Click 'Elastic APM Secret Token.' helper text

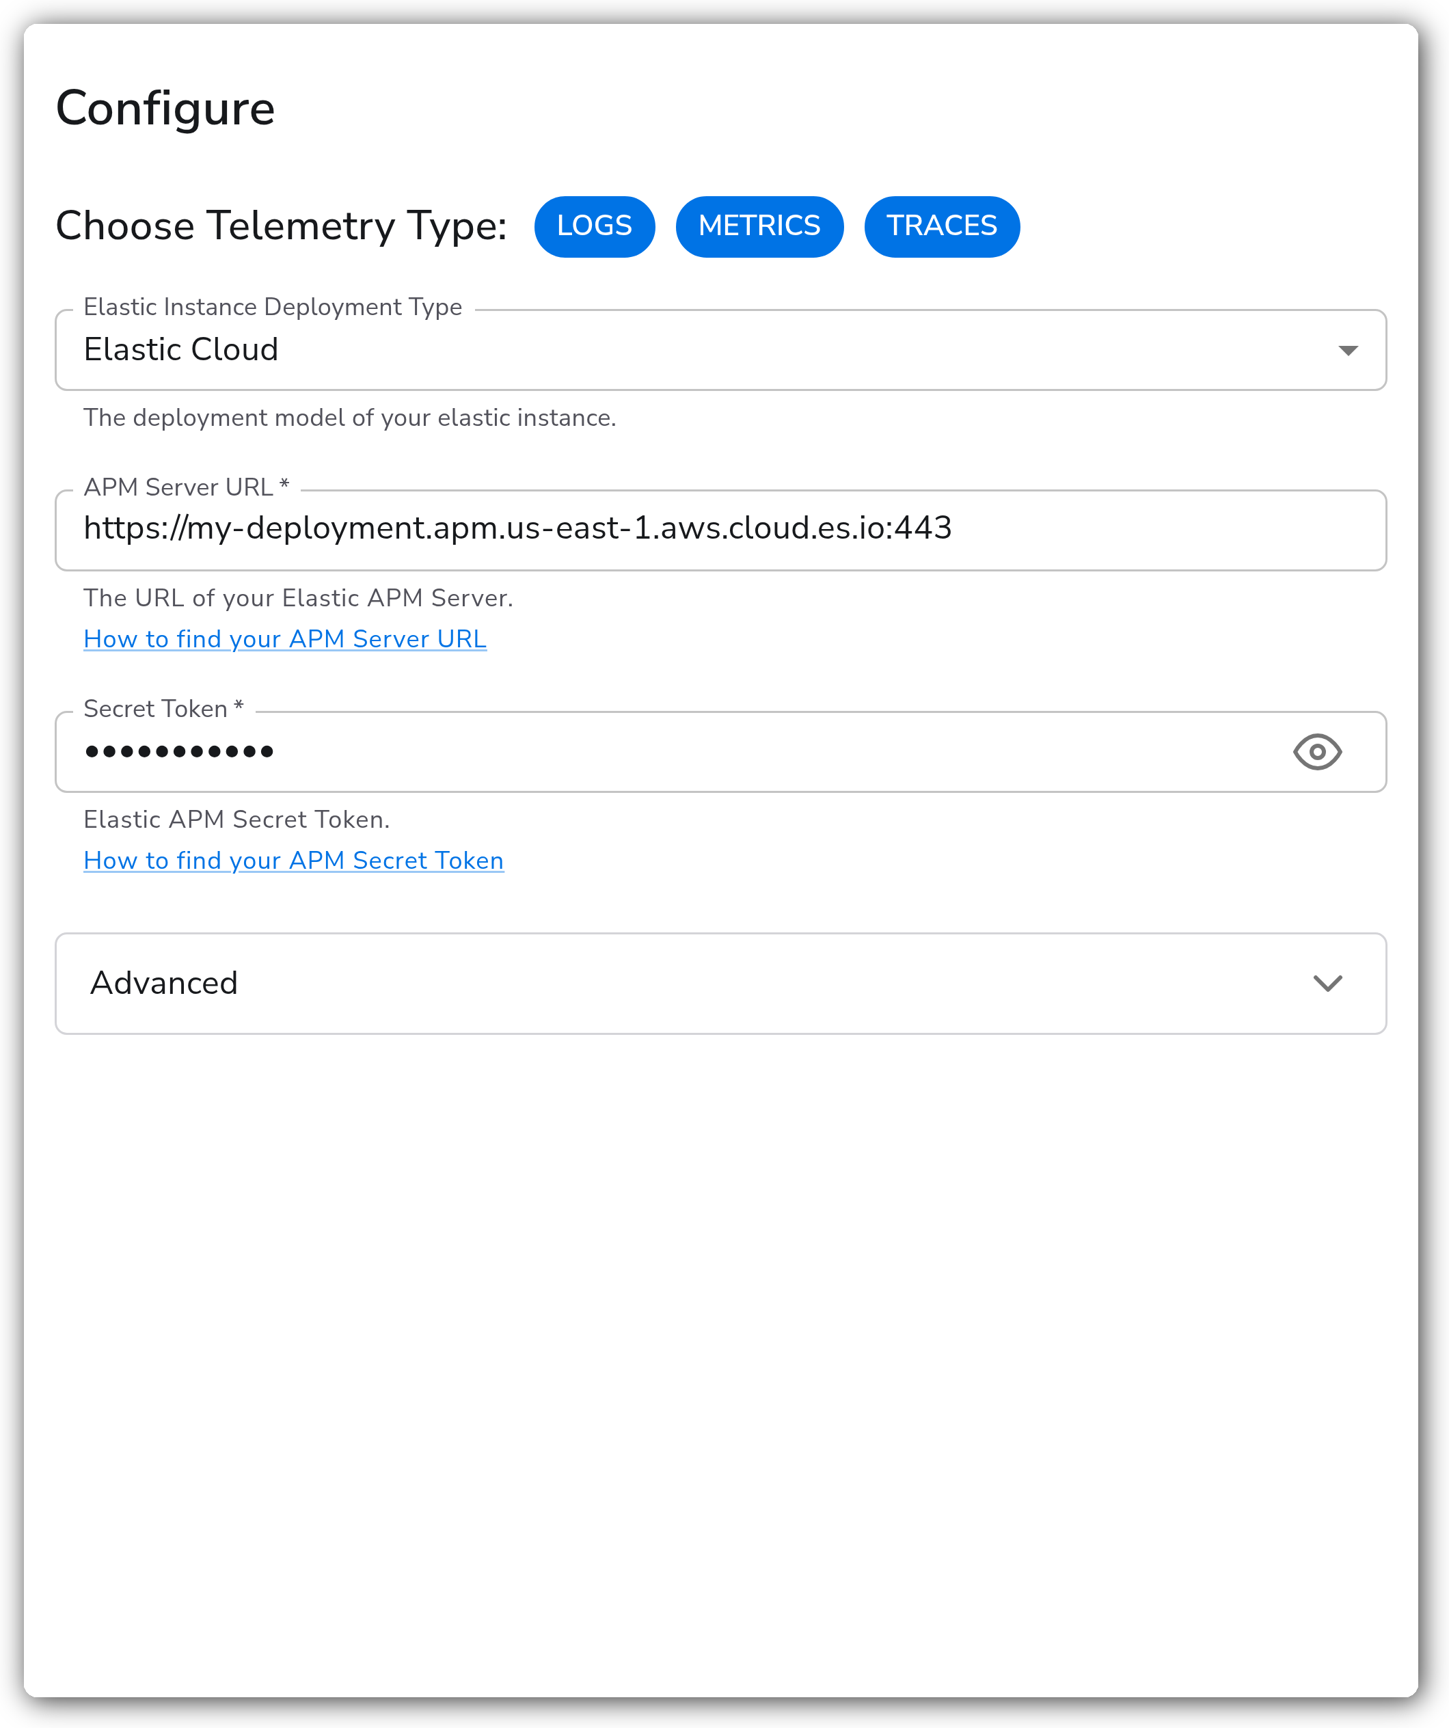pos(236,820)
